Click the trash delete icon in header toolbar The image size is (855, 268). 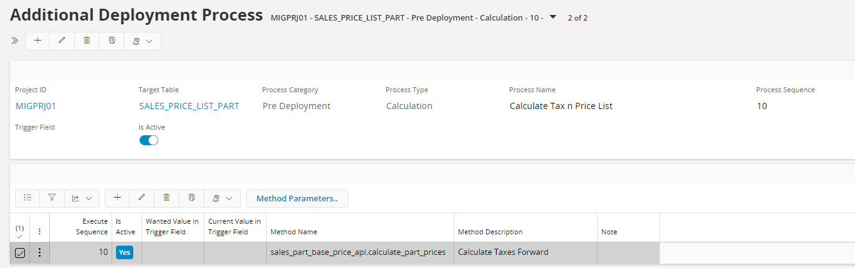(x=87, y=41)
